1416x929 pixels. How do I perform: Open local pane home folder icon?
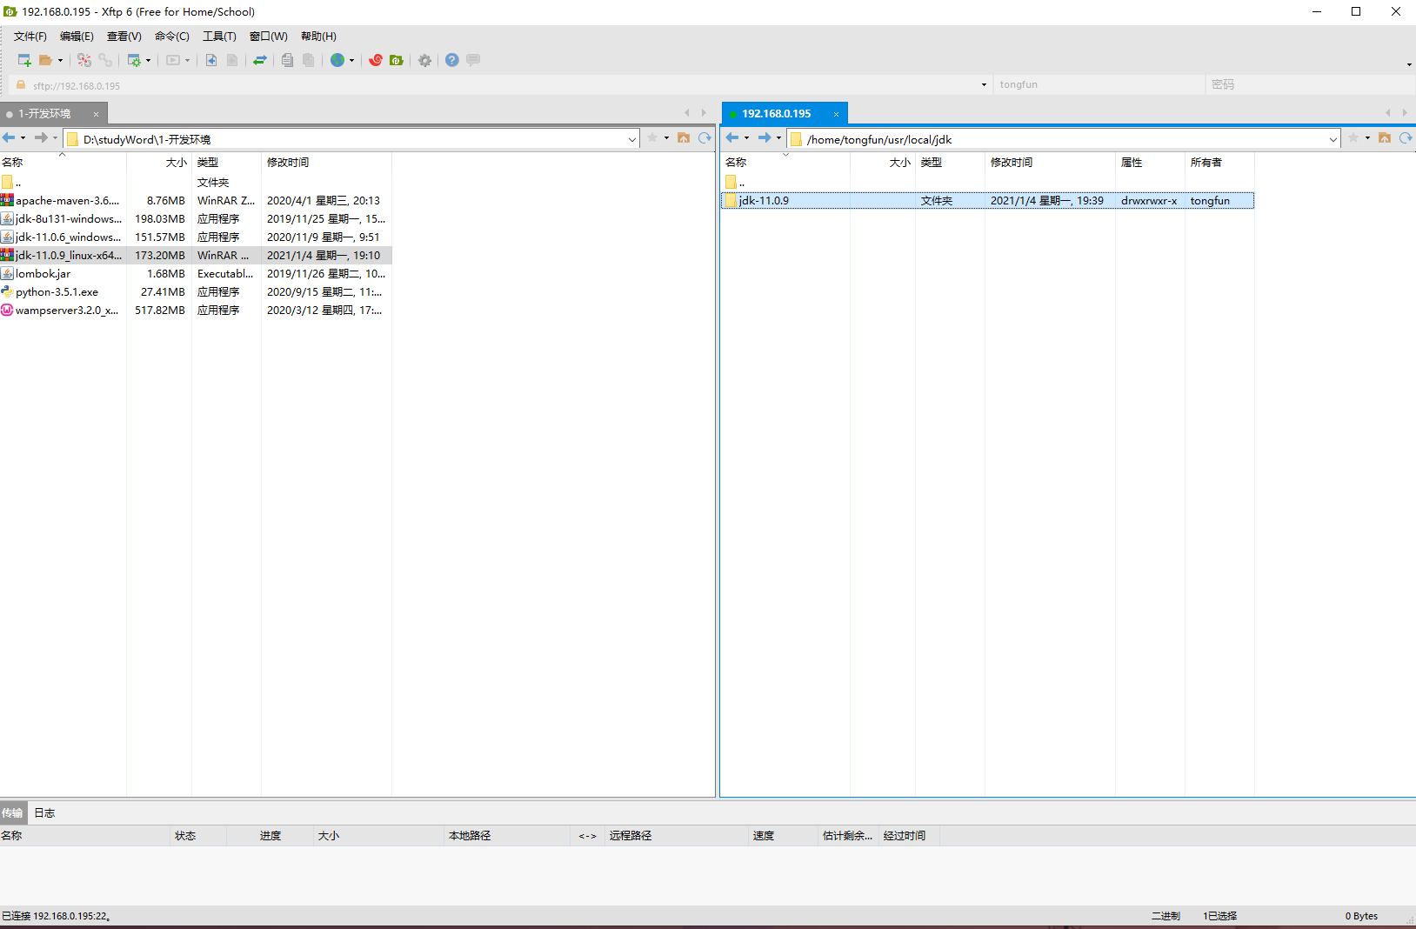point(684,137)
